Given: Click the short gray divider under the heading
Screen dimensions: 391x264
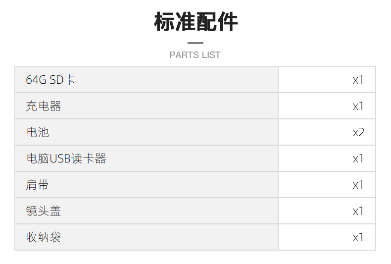Looking at the screenshot, I should [195, 43].
